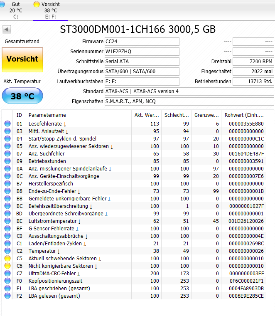Image resolution: width=275 pixels, height=316 pixels.
Task: Click the yellow status icon for Aktuell schwebende Sektoren
Action: (7, 258)
